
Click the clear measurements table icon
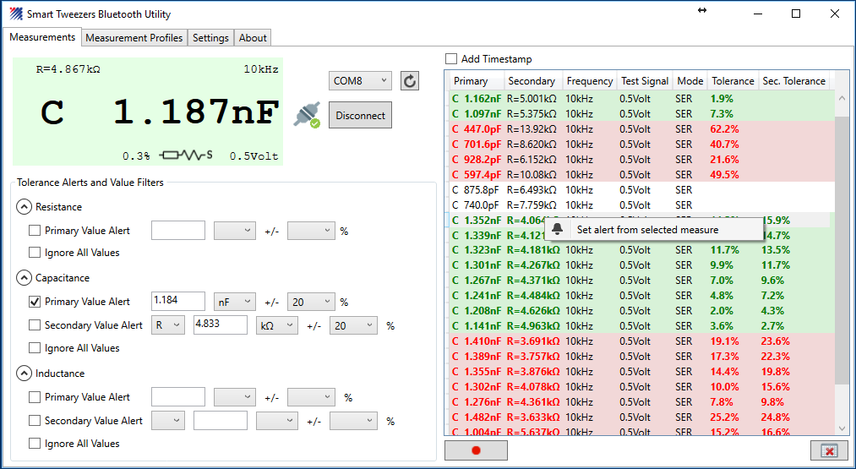[x=828, y=450]
